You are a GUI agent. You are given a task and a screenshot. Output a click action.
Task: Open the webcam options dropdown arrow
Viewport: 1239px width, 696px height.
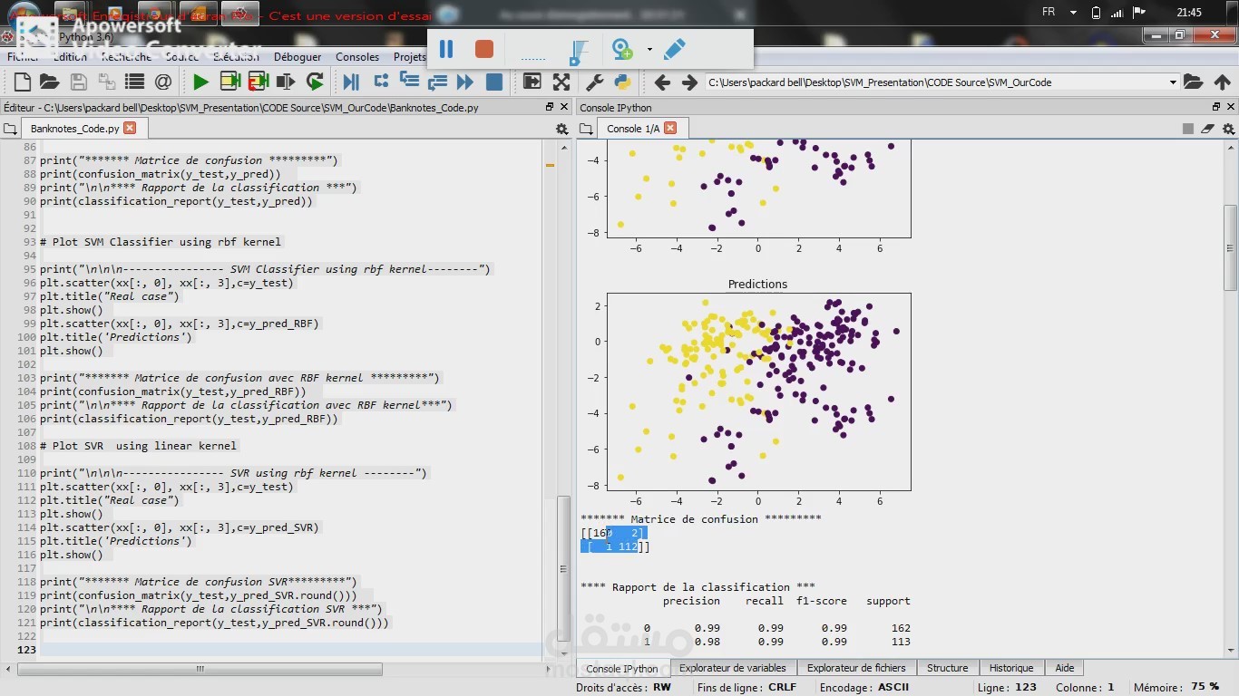tap(648, 49)
